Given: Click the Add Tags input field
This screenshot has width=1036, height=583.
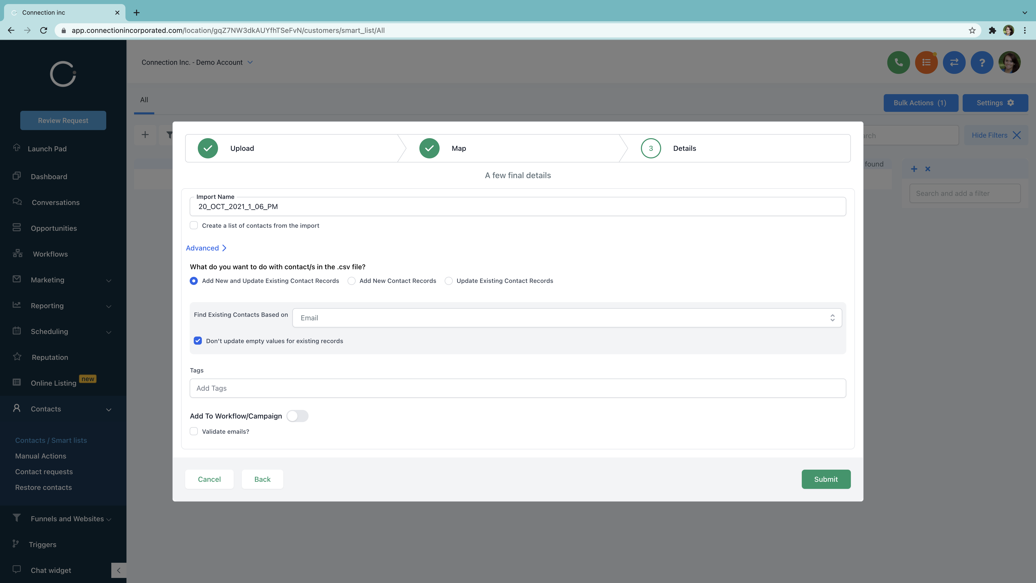Looking at the screenshot, I should pyautogui.click(x=517, y=388).
